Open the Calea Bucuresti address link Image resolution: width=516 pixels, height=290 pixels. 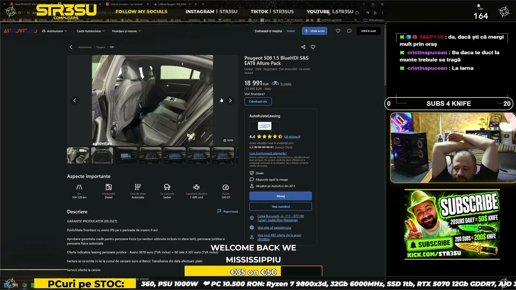[281, 218]
